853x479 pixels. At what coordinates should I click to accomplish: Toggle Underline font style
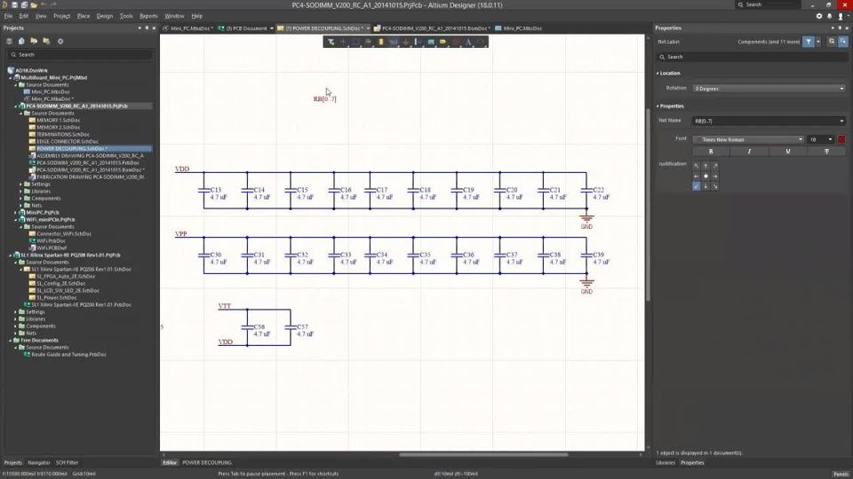coord(788,152)
